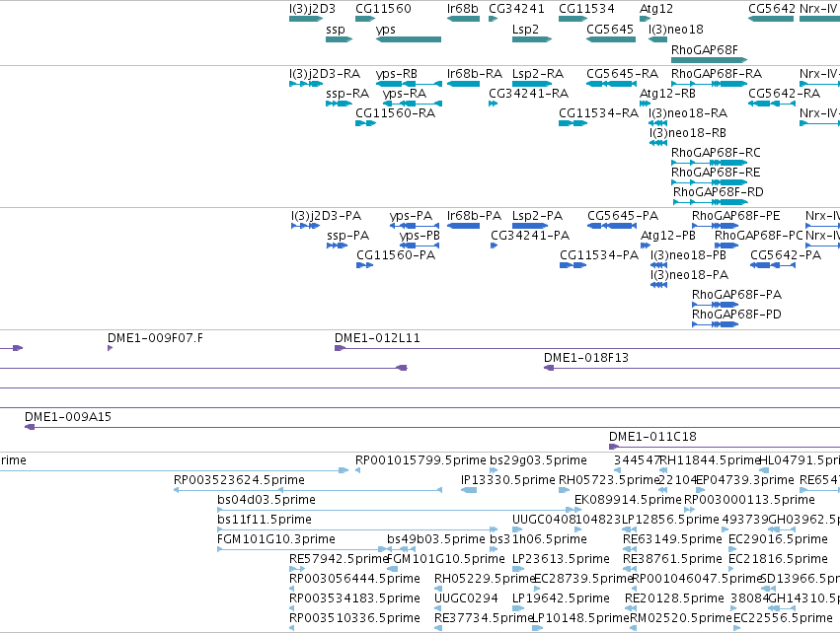Click the bs29g03.5prime EST
Screen dimensions: 840x633
tap(494, 470)
